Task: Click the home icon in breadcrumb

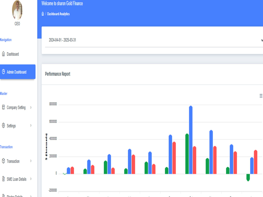Action: [x=43, y=14]
